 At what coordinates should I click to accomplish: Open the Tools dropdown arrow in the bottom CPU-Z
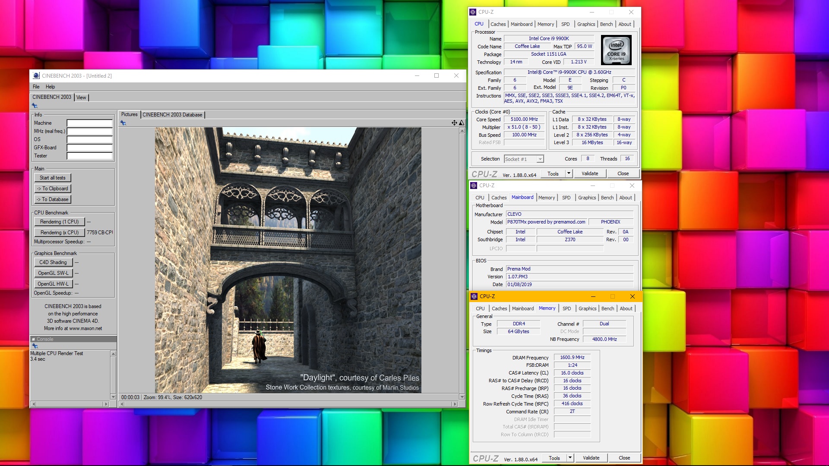coord(570,458)
